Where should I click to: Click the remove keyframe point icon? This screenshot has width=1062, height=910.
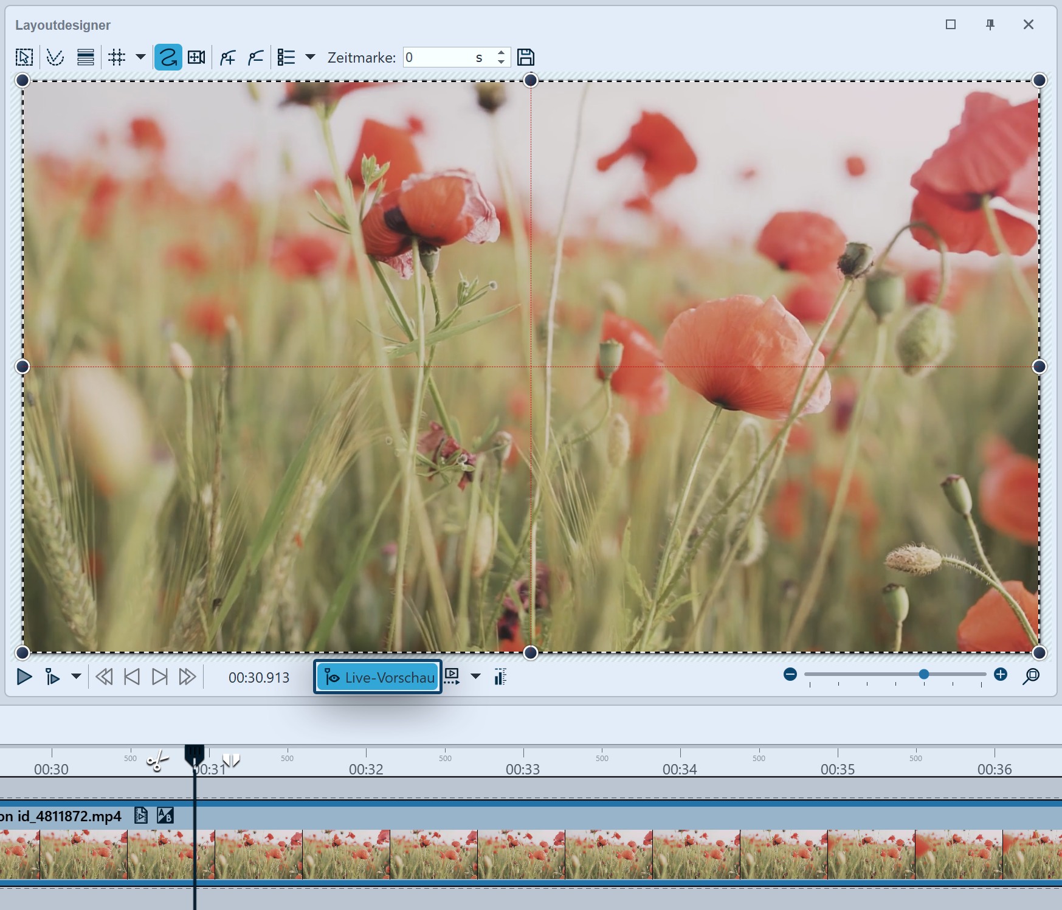coord(255,58)
